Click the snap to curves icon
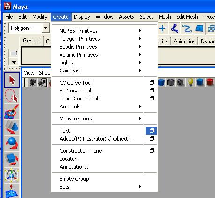Image resolution: width=215 pixels, height=198 pixels. 175,28
